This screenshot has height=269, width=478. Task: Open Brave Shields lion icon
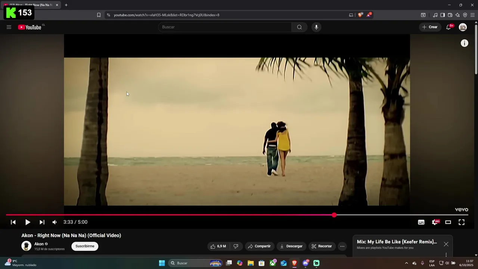pos(360,15)
